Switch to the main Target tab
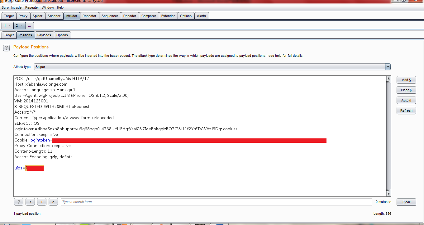Viewport: 424px width, 225px height. [9, 16]
